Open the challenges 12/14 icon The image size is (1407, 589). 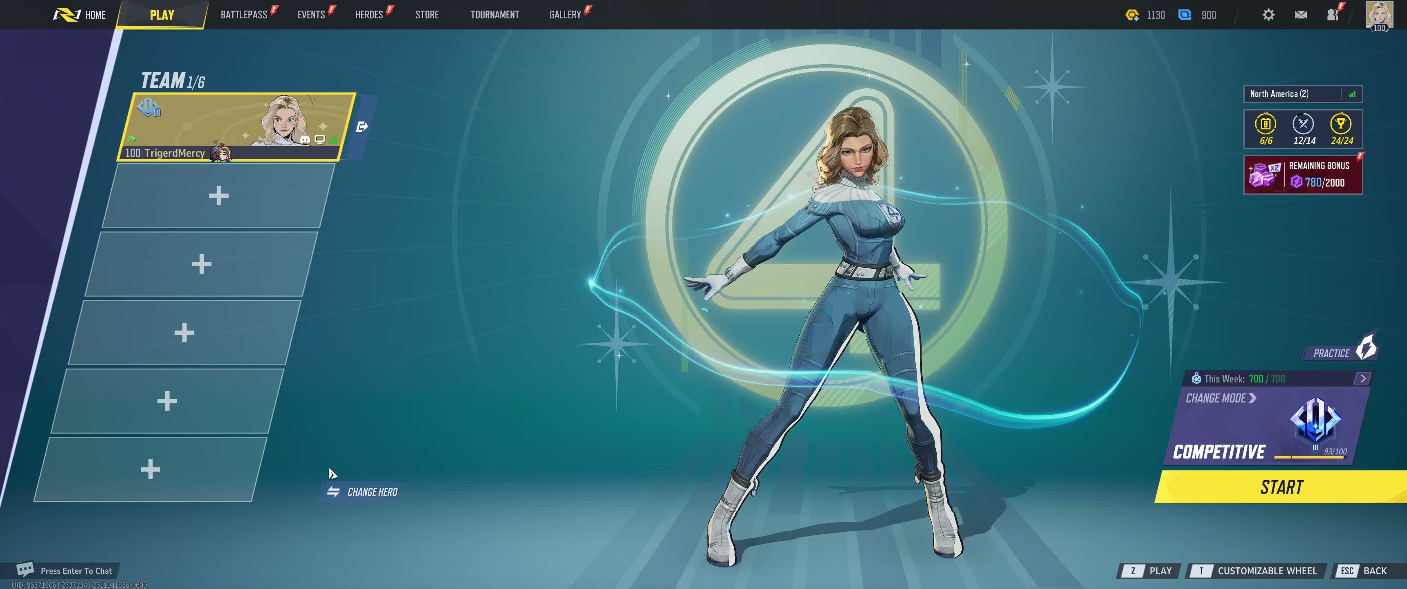[x=1303, y=125]
